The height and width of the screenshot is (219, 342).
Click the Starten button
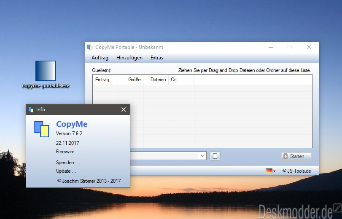(x=296, y=156)
